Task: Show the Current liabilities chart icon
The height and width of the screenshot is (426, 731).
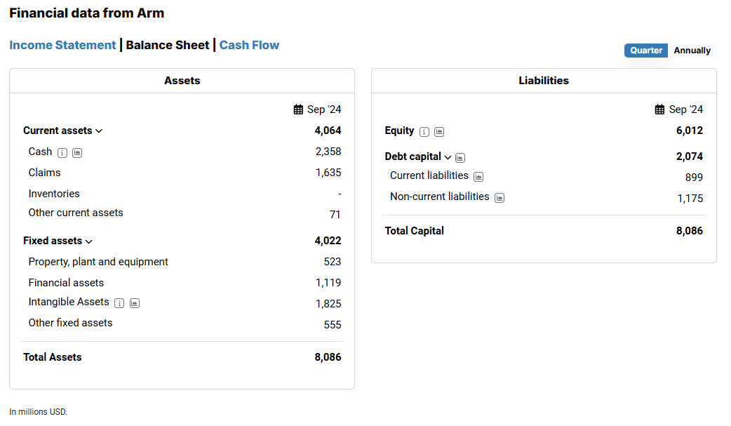Action: pyautogui.click(x=478, y=177)
